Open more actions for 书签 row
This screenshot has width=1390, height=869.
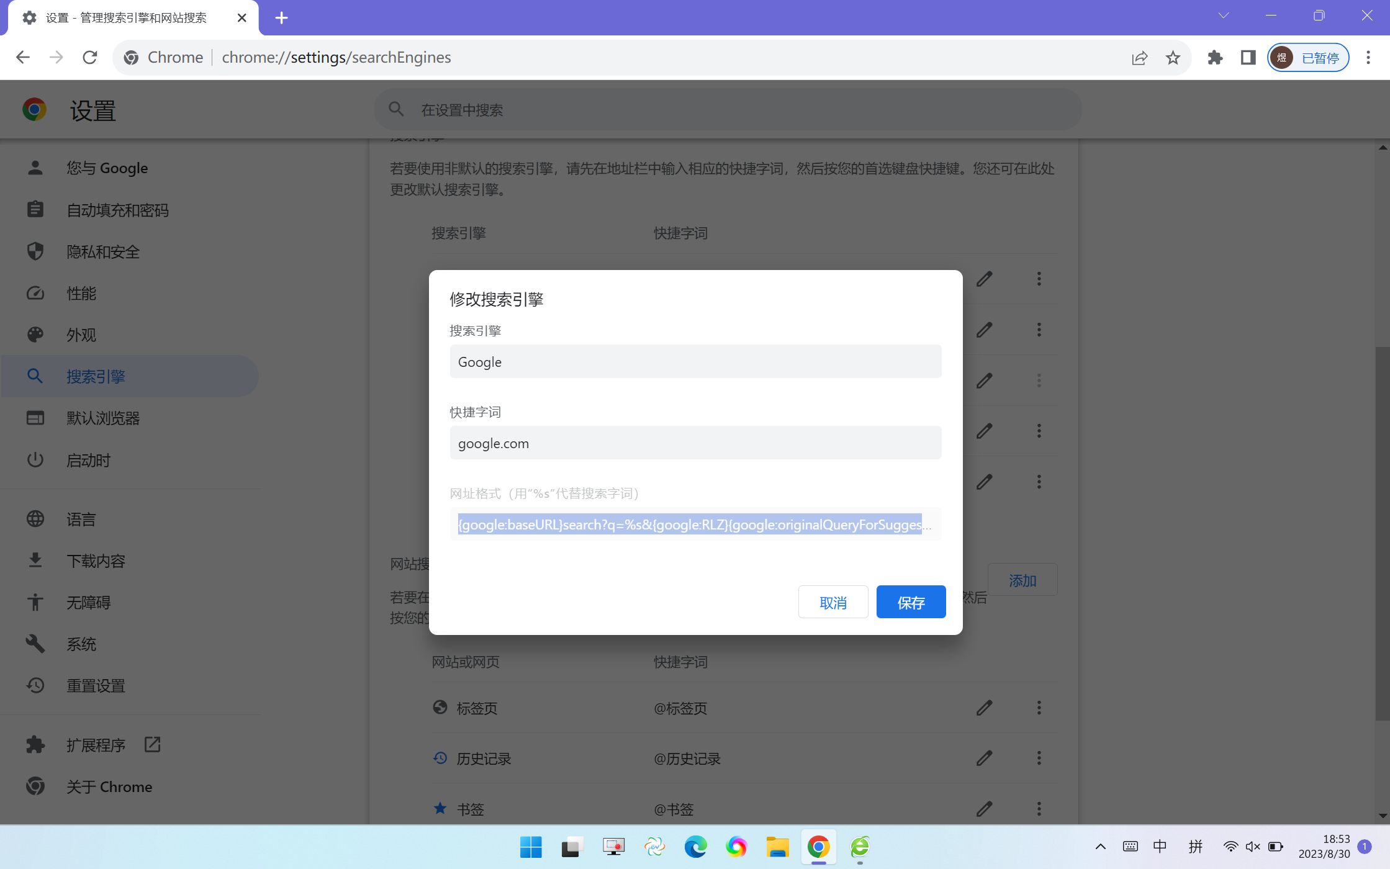(1039, 809)
